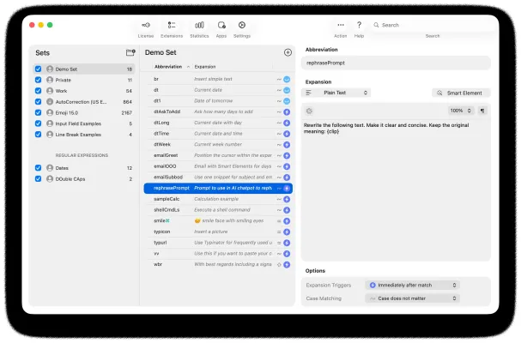Click the trigger icon for vv row
This screenshot has height=343, width=521.
[x=287, y=254]
